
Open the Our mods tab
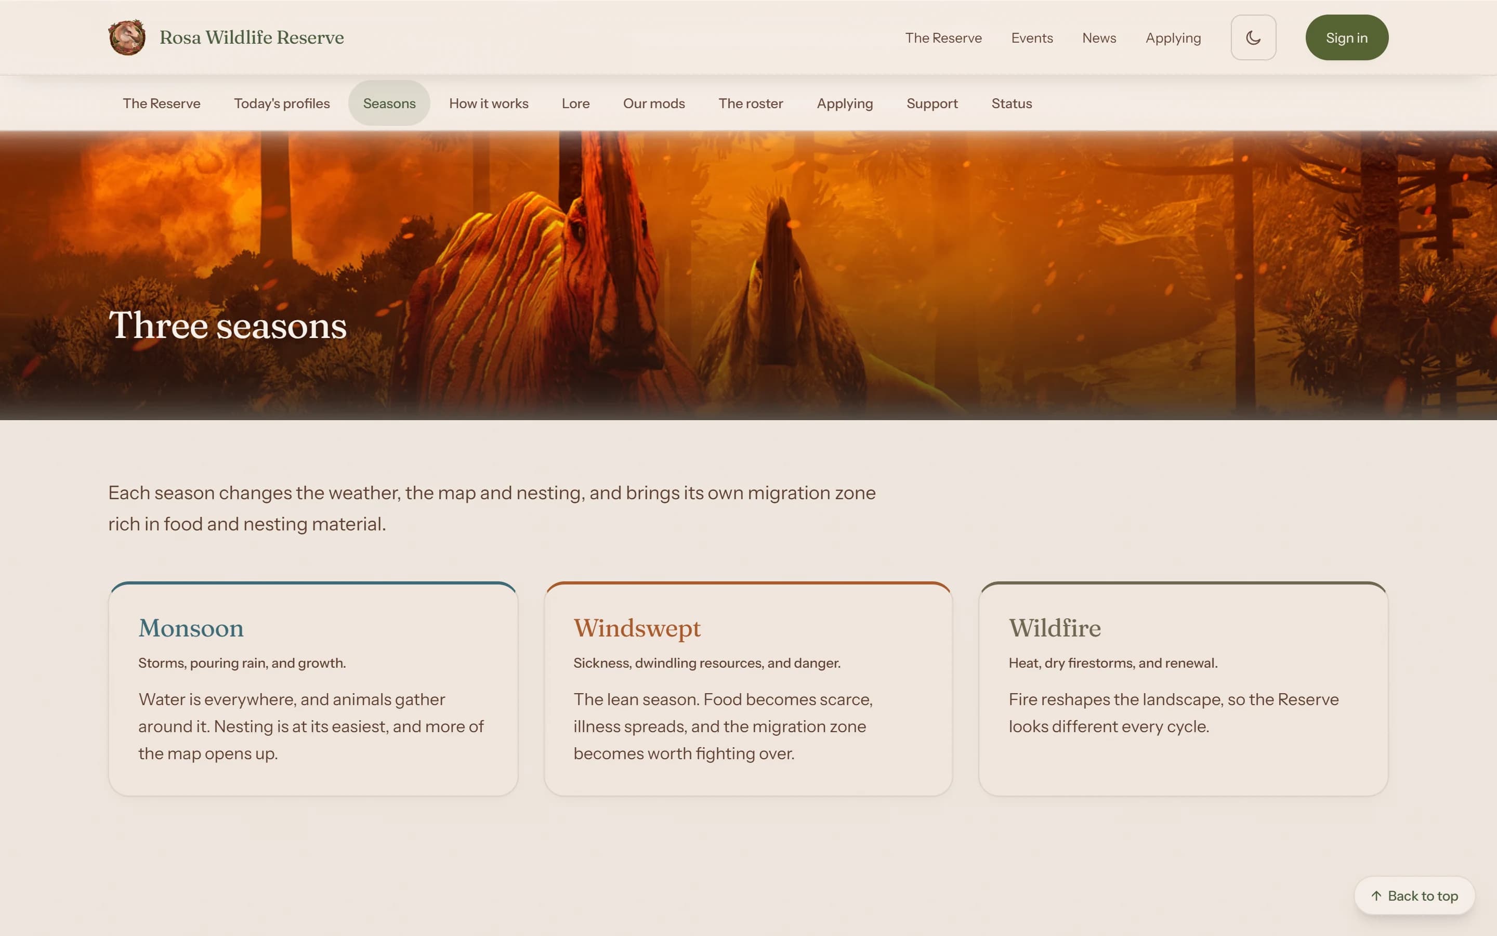(654, 103)
